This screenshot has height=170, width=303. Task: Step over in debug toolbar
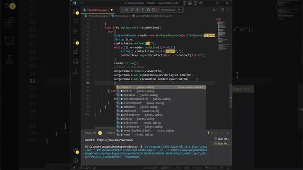click(x=132, y=10)
